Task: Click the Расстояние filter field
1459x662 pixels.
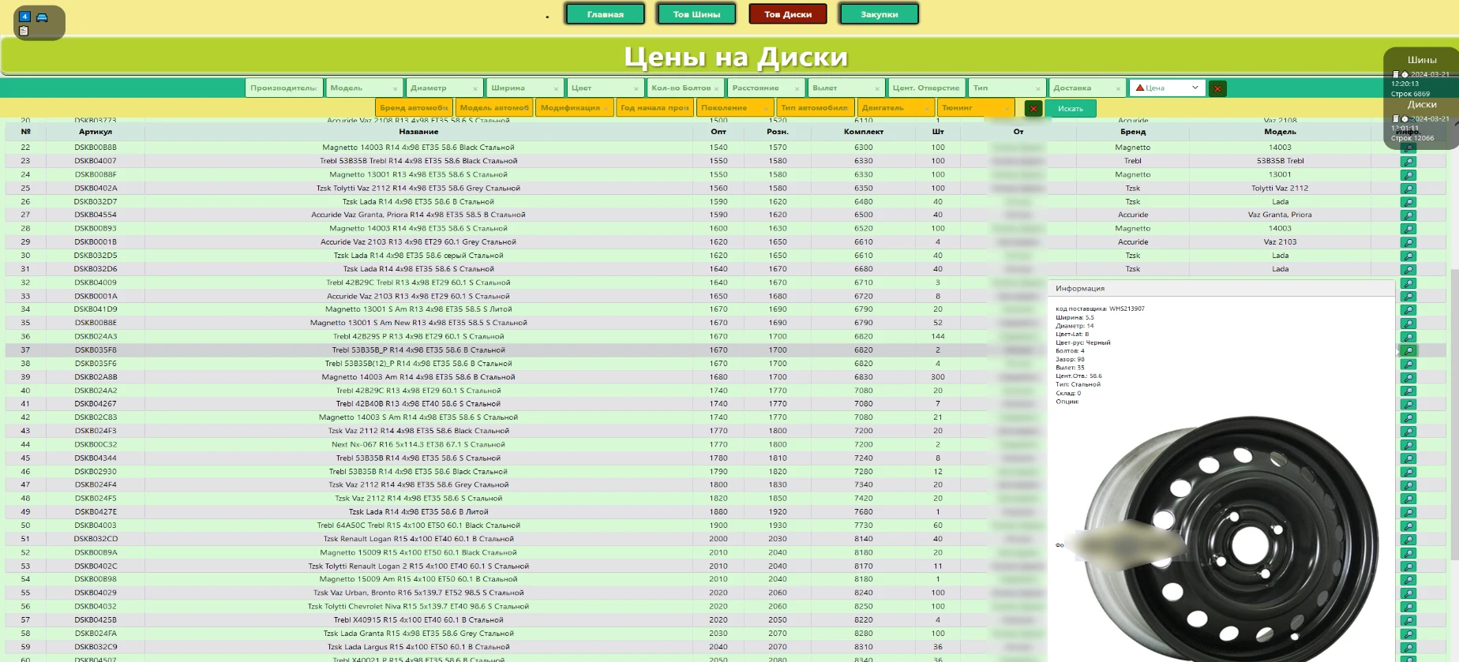Action: point(766,88)
